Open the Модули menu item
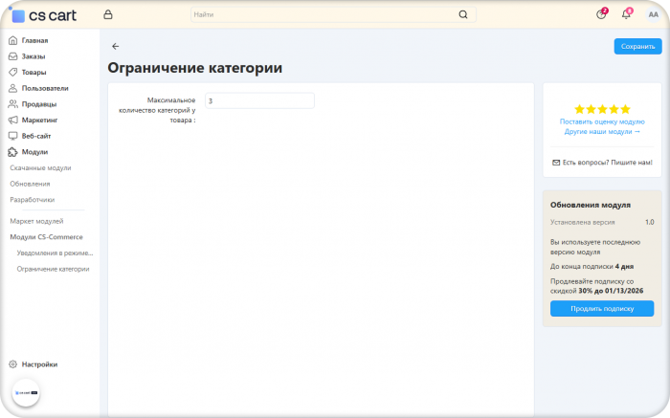 [x=34, y=151]
